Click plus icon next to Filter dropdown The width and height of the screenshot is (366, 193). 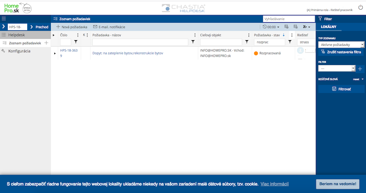[x=360, y=69]
